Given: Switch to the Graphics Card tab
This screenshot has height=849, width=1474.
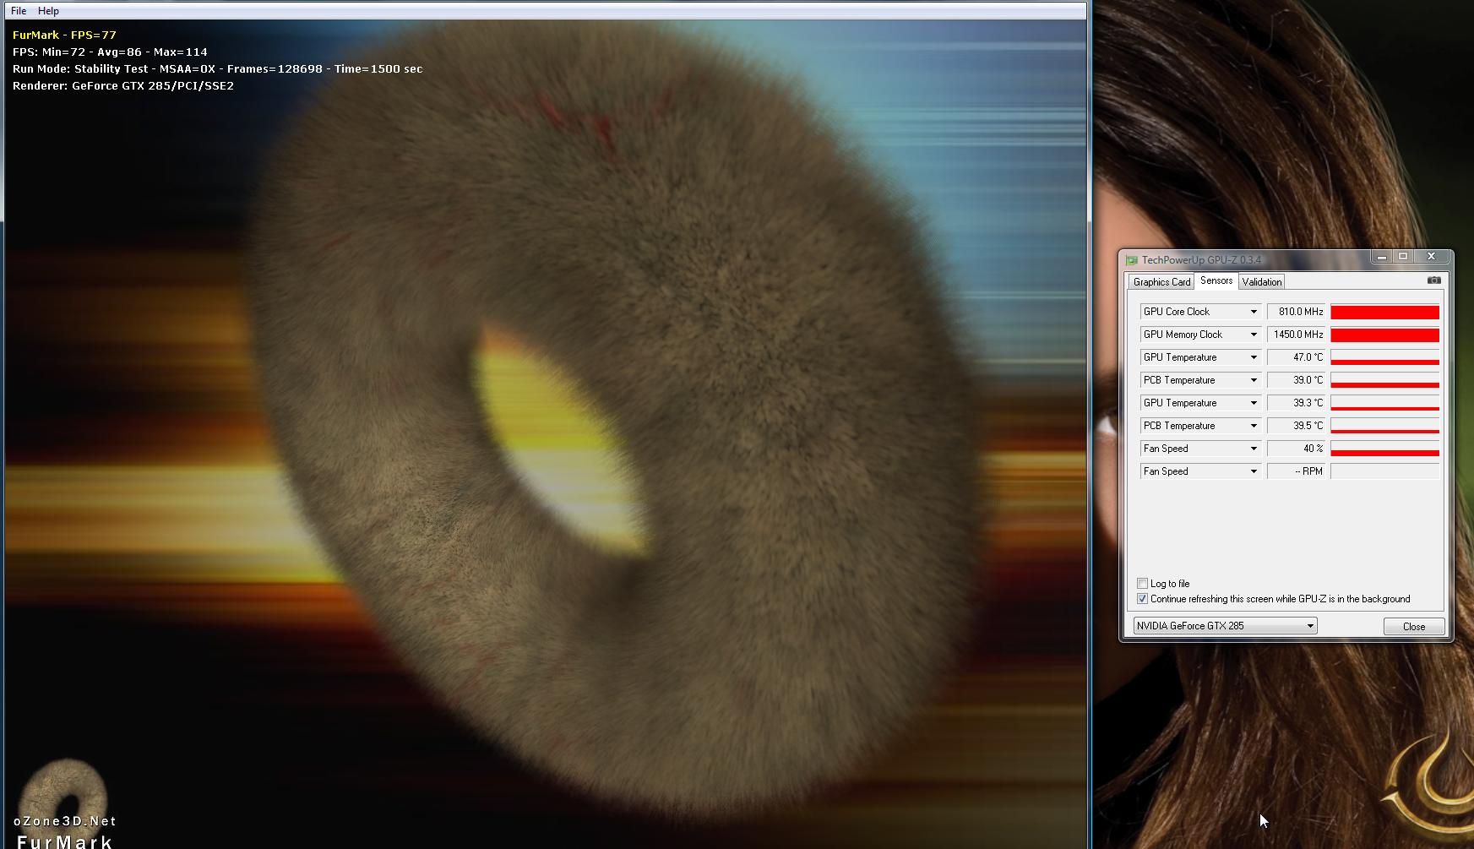Looking at the screenshot, I should point(1161,282).
